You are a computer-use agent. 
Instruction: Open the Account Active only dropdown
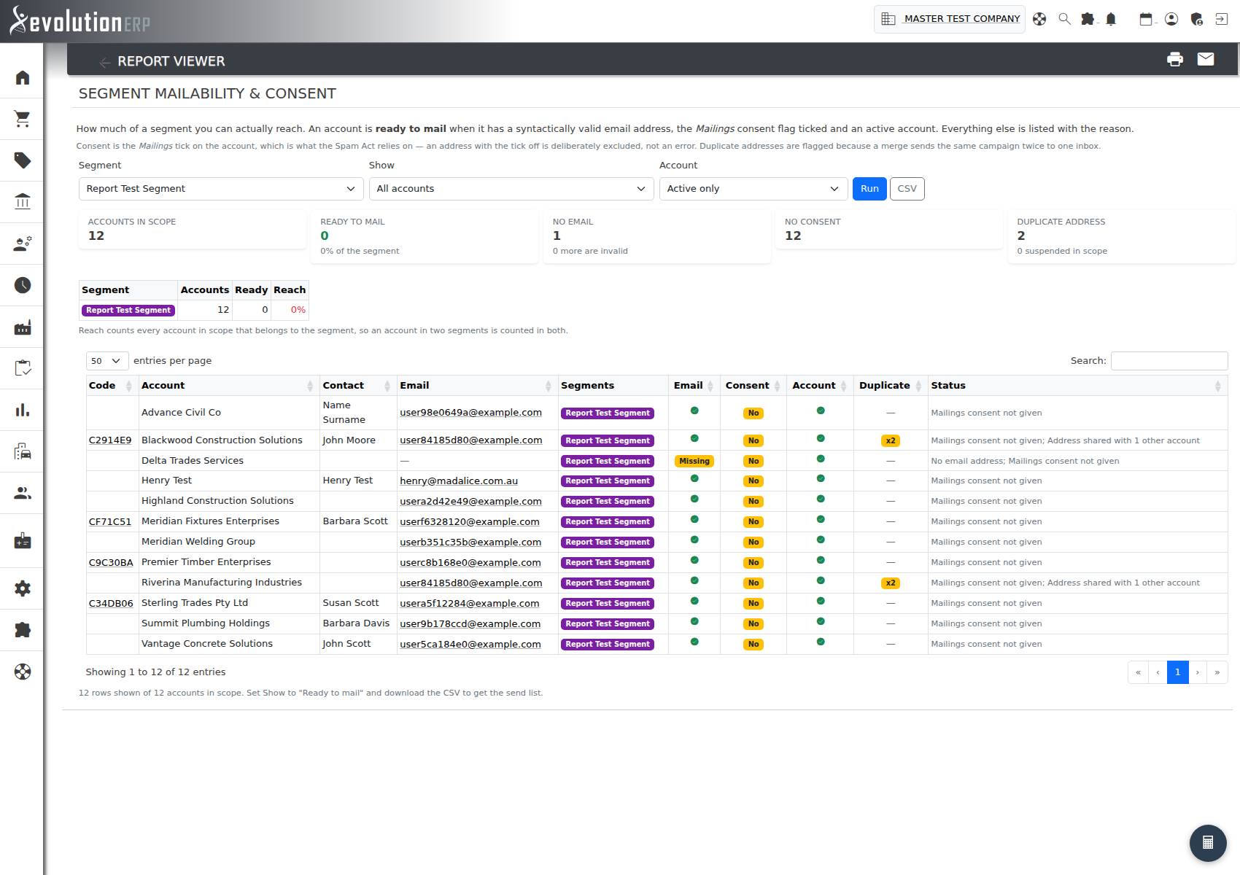tap(753, 189)
